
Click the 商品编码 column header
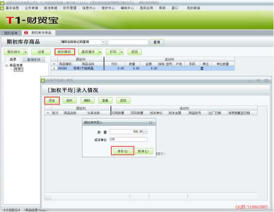[x=65, y=64]
